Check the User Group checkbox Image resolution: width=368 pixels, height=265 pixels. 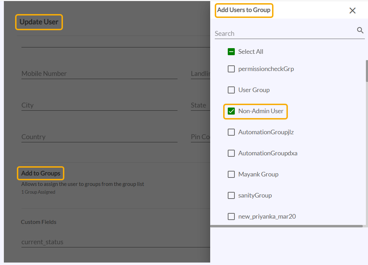point(231,90)
